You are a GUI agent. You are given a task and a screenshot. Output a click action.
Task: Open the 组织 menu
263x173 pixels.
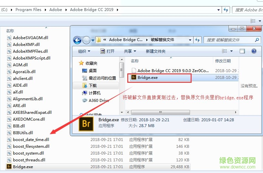pos(84,51)
